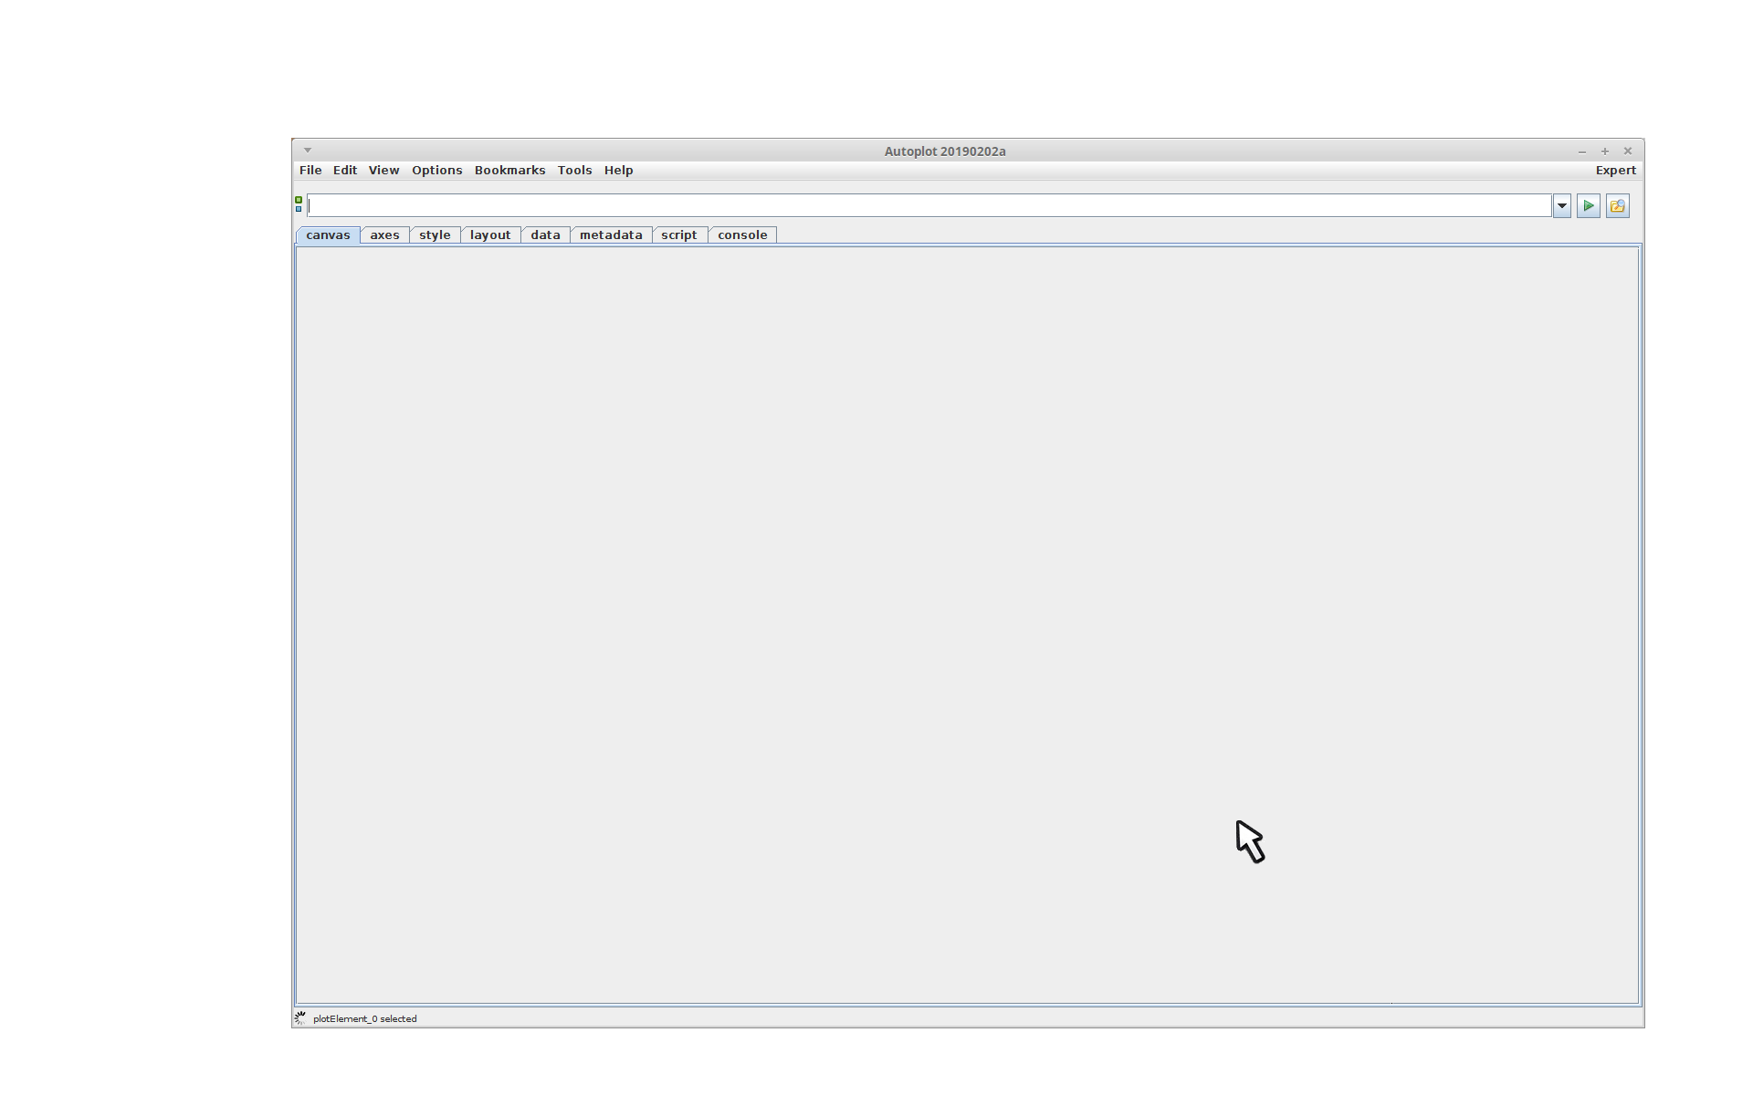
Task: Open the Bookmarks menu
Action: pyautogui.click(x=509, y=171)
